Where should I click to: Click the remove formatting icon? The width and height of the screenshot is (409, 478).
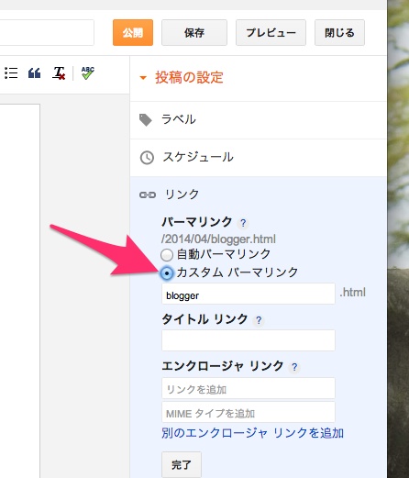[59, 73]
